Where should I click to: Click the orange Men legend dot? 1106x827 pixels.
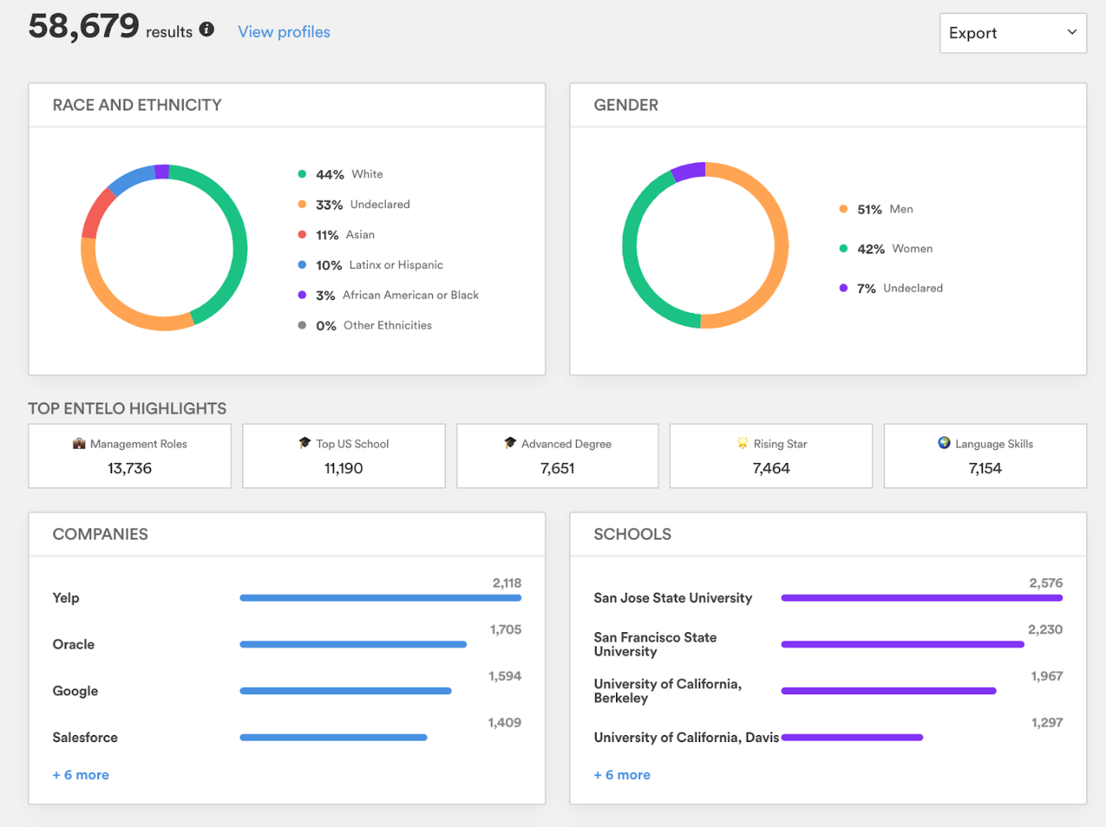point(843,209)
